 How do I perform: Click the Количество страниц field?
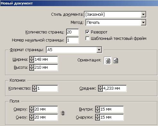tap(73, 32)
